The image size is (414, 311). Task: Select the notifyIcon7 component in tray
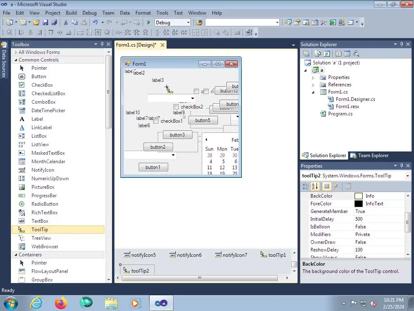[x=231, y=255]
